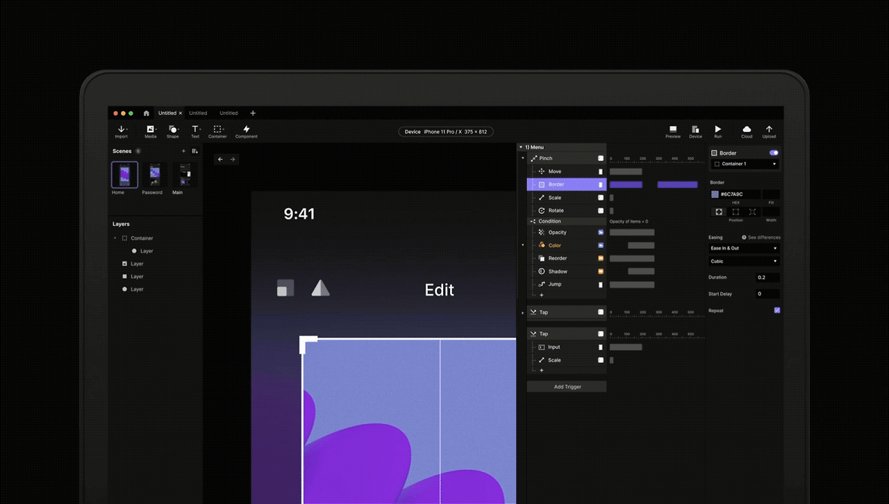The width and height of the screenshot is (889, 504).
Task: Click the Component tool icon
Action: pos(247,131)
